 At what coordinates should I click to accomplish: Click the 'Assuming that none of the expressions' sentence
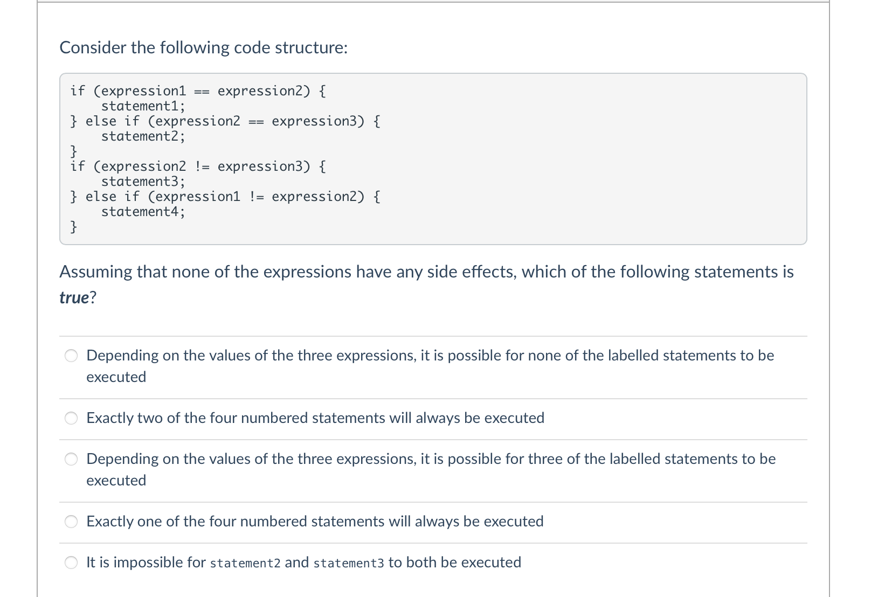pos(426,284)
